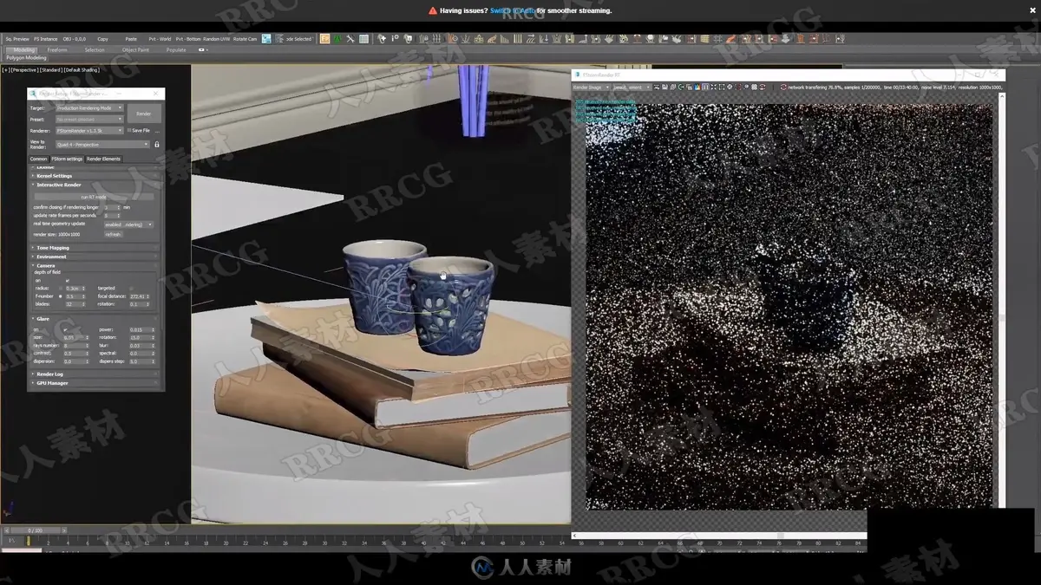The image size is (1041, 585).
Task: Toggle the Glare 'on' checkbox
Action: coord(65,329)
